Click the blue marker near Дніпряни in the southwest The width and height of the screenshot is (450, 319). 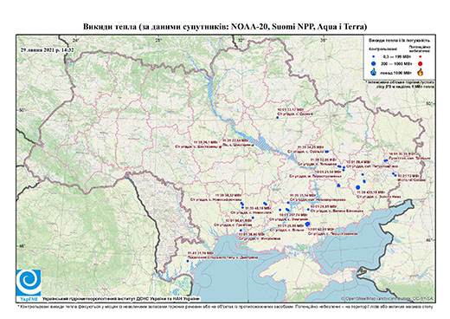[x=188, y=261]
